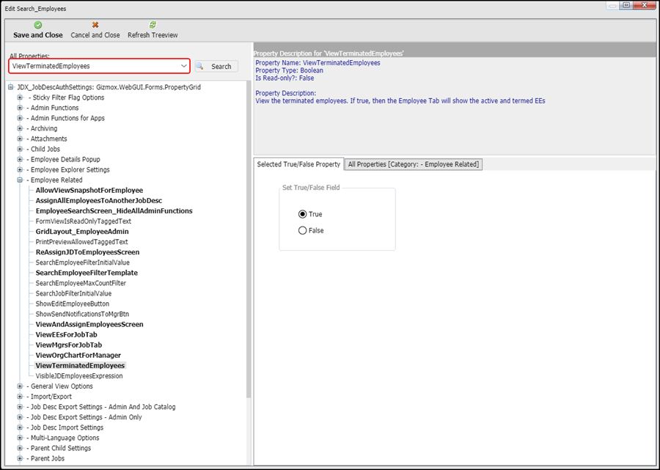Switch to Selected True/False Property tab
This screenshot has width=660, height=470.
coord(298,164)
